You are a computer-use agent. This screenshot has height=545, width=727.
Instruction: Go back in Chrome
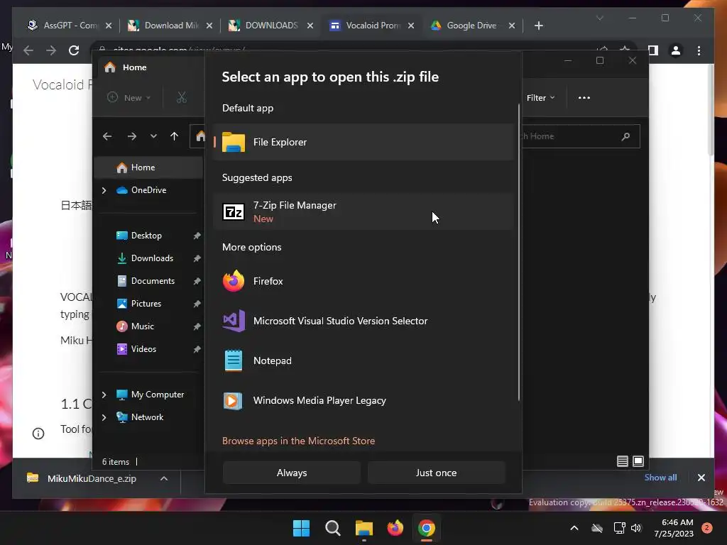click(28, 50)
